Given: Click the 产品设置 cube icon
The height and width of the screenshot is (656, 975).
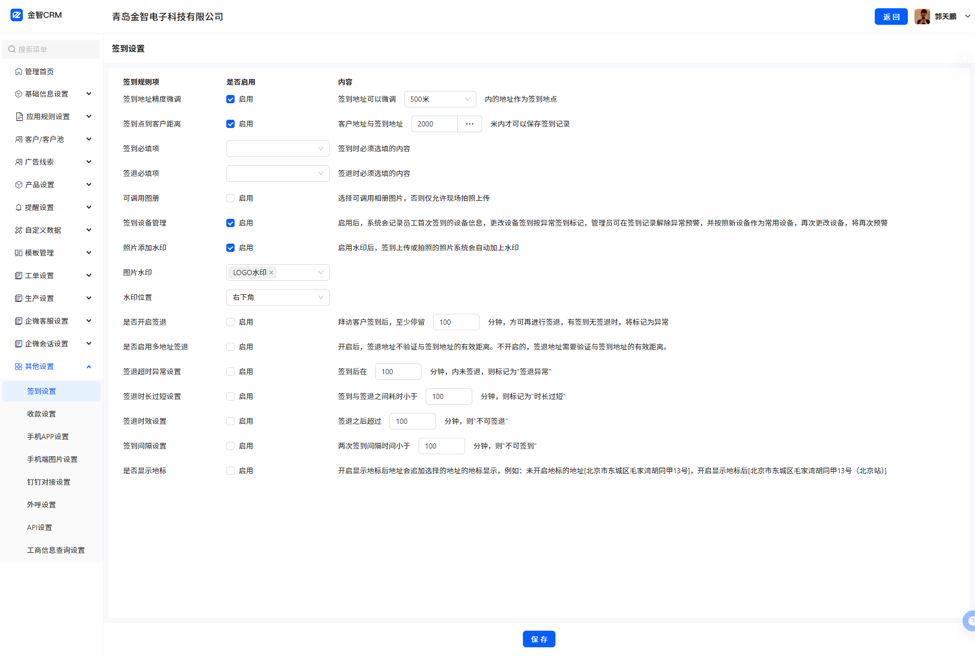Looking at the screenshot, I should [19, 185].
